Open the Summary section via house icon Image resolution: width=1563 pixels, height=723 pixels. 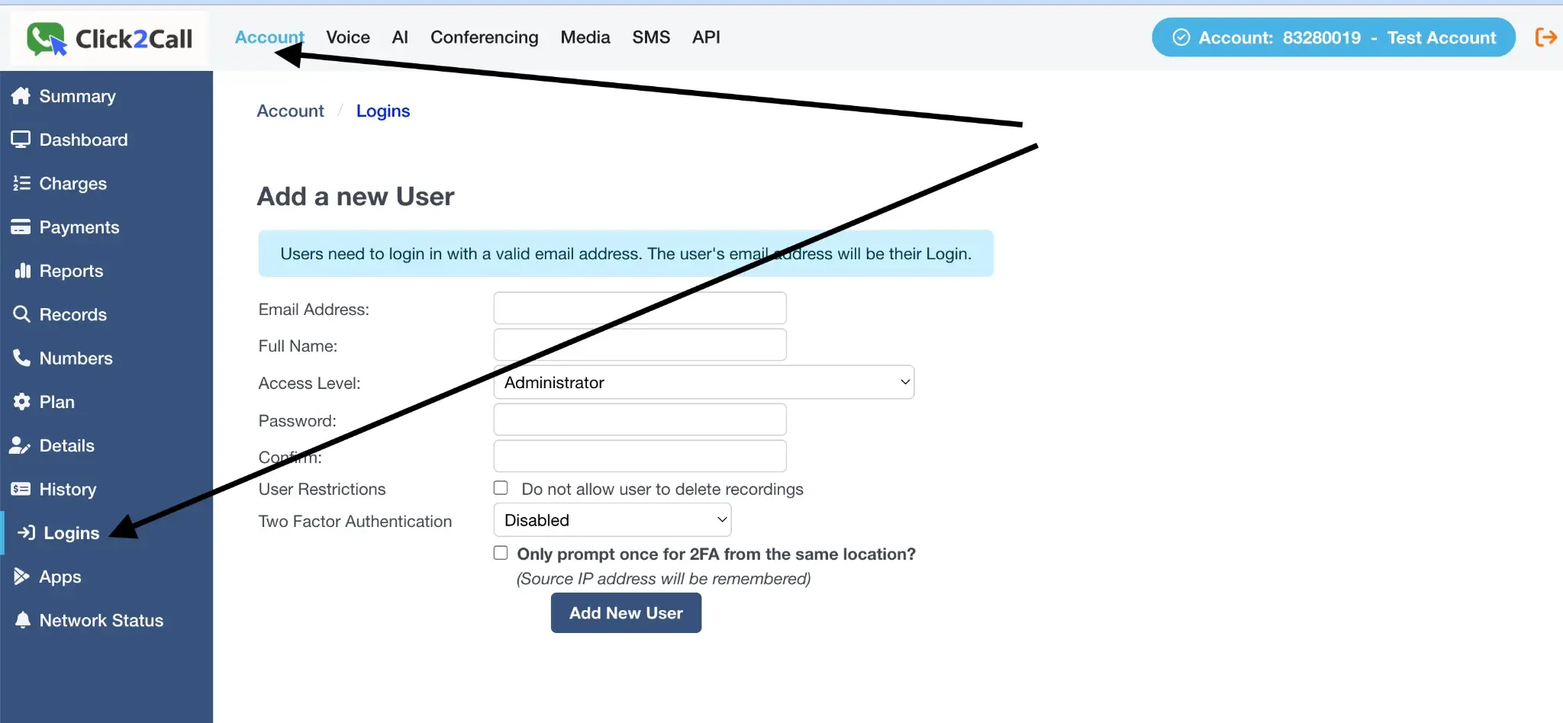(x=22, y=96)
